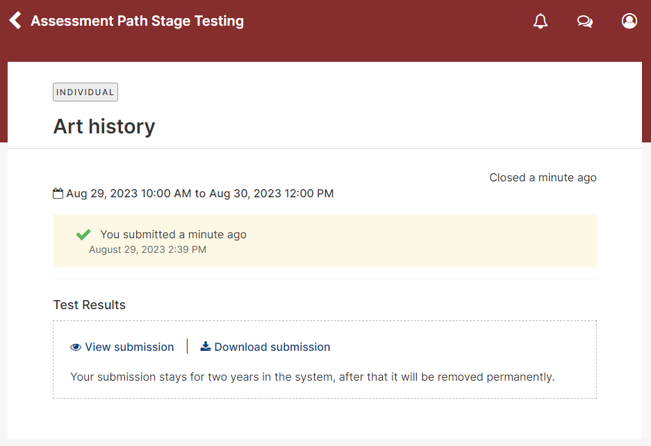The width and height of the screenshot is (651, 446).
Task: Click the You submitted a minute ago message
Action: click(x=173, y=235)
